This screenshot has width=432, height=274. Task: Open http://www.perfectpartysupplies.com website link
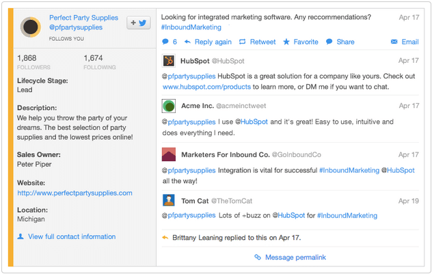click(x=75, y=193)
